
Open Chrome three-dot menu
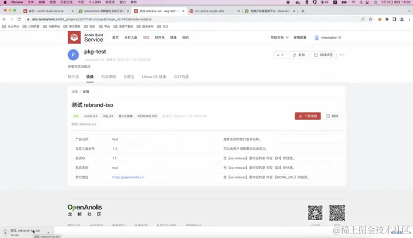(409, 19)
